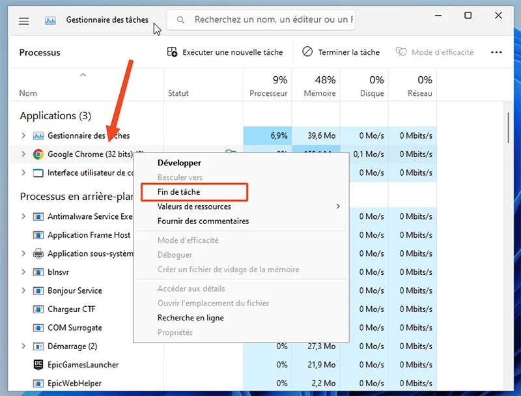Expand the Google Chrome process group
This screenshot has height=396, width=521.
23,154
